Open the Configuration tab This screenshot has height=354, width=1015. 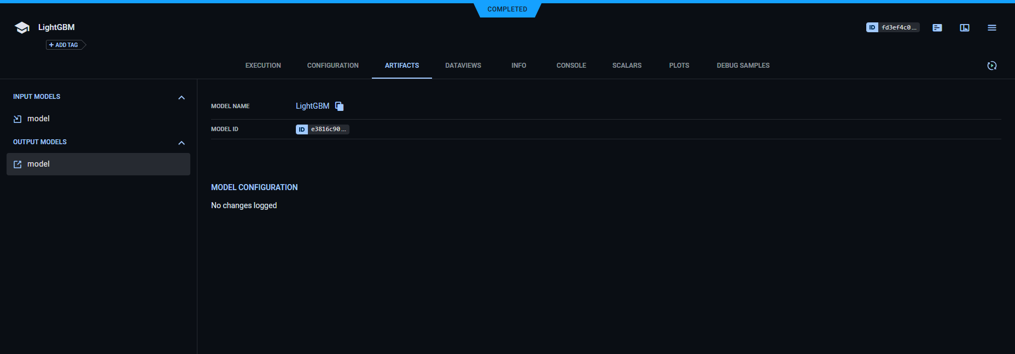[332, 66]
